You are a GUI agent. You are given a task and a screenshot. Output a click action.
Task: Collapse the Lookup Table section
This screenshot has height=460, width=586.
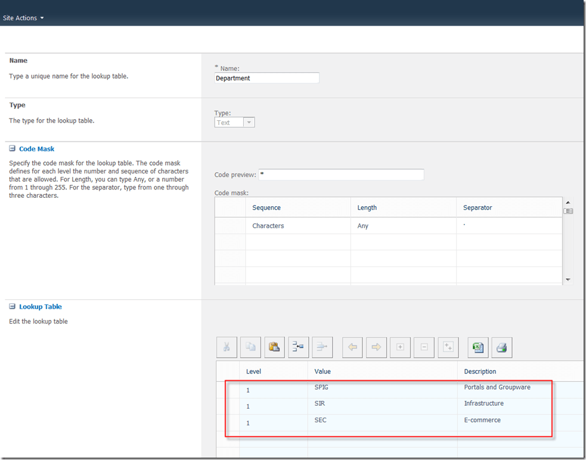pos(13,307)
